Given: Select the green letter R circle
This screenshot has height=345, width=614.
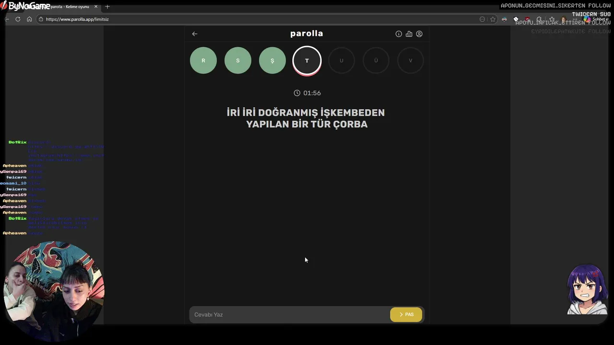Looking at the screenshot, I should pyautogui.click(x=203, y=60).
